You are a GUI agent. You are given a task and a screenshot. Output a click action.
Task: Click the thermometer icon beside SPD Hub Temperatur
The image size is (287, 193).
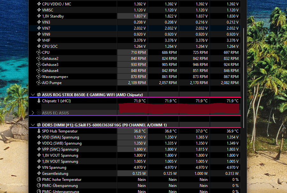[x=39, y=131]
